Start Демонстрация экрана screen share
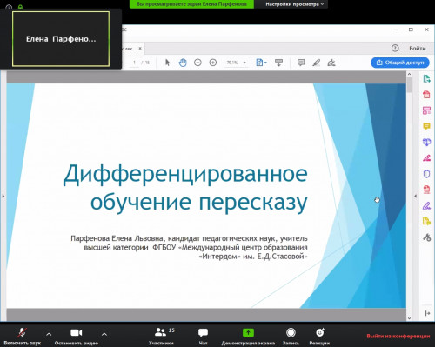 248,337
